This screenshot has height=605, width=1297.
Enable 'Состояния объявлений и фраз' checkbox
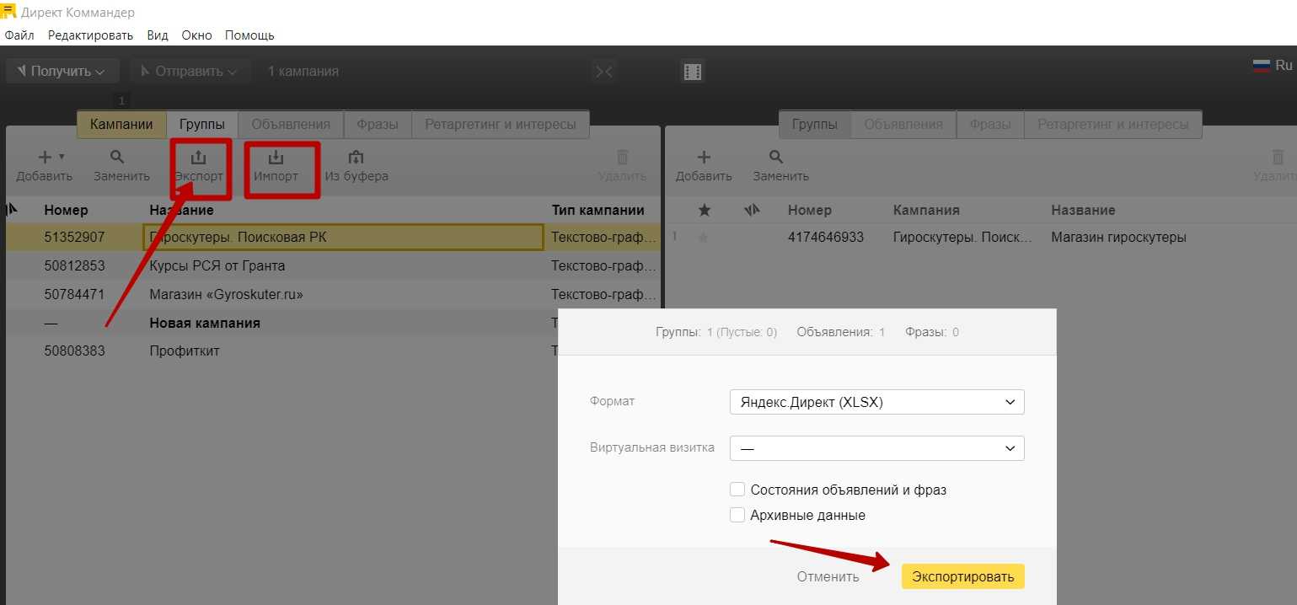737,490
